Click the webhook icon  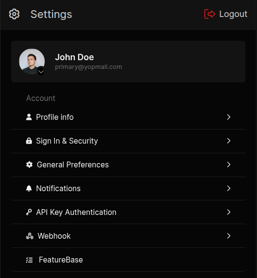click(x=30, y=236)
